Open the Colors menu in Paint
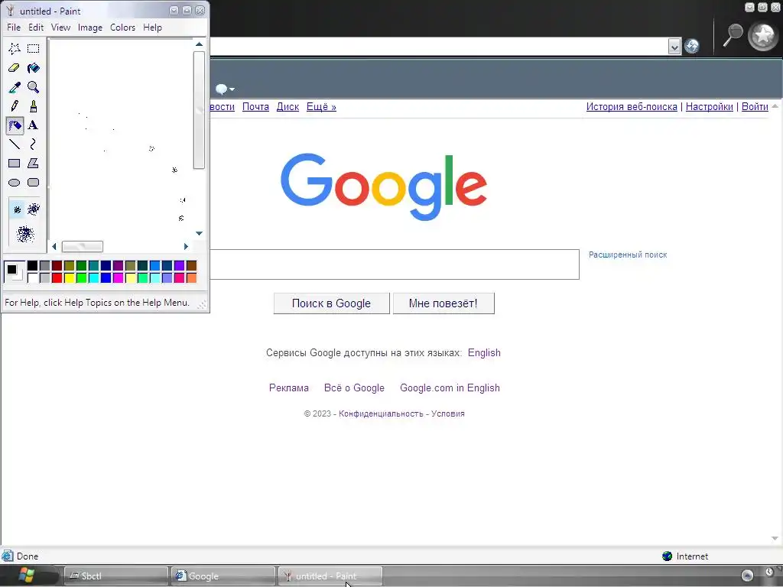The height and width of the screenshot is (587, 783). pos(122,28)
